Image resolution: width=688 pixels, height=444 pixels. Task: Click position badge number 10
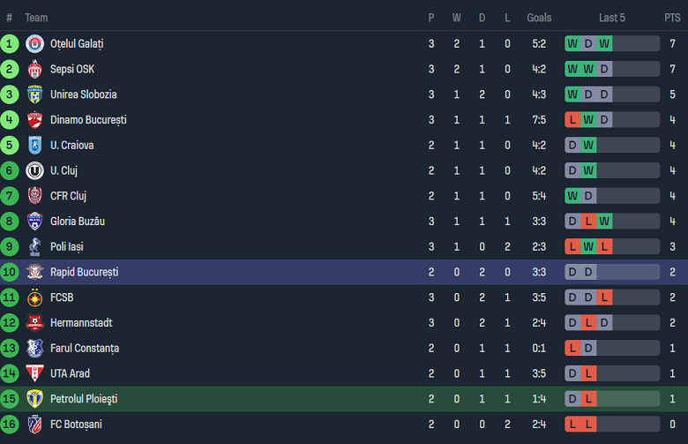[x=10, y=272]
